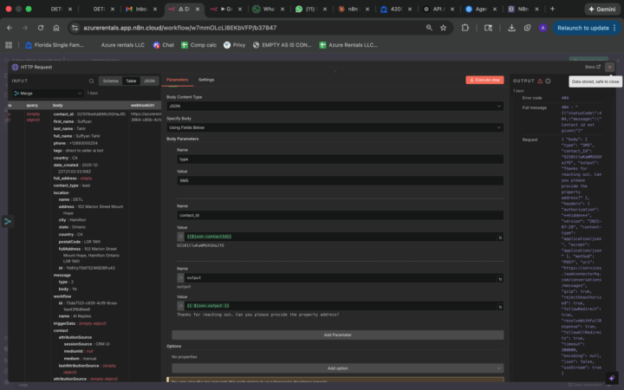Open the Settings tab
Viewport: 624px width, 390px height.
206,80
